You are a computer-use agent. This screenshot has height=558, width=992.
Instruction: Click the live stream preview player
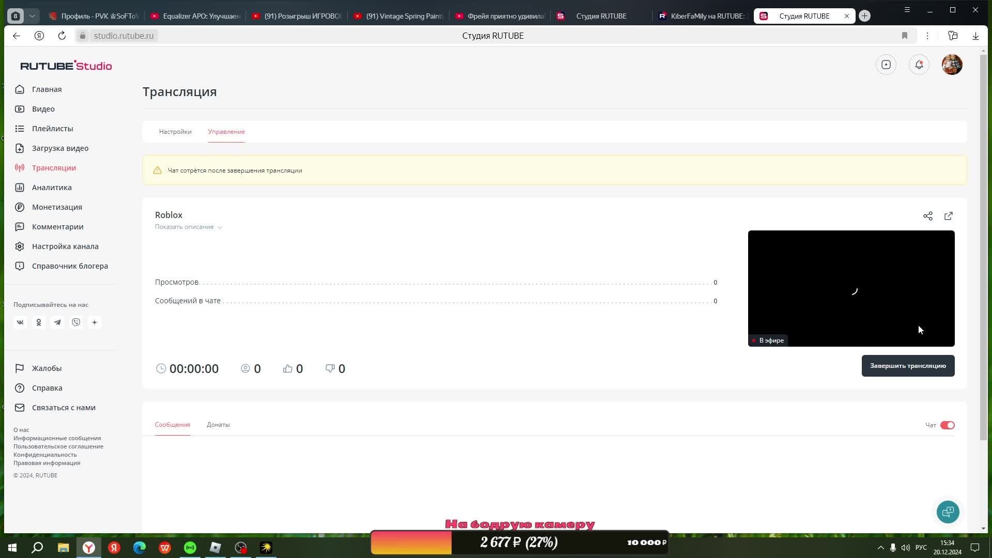pos(851,288)
